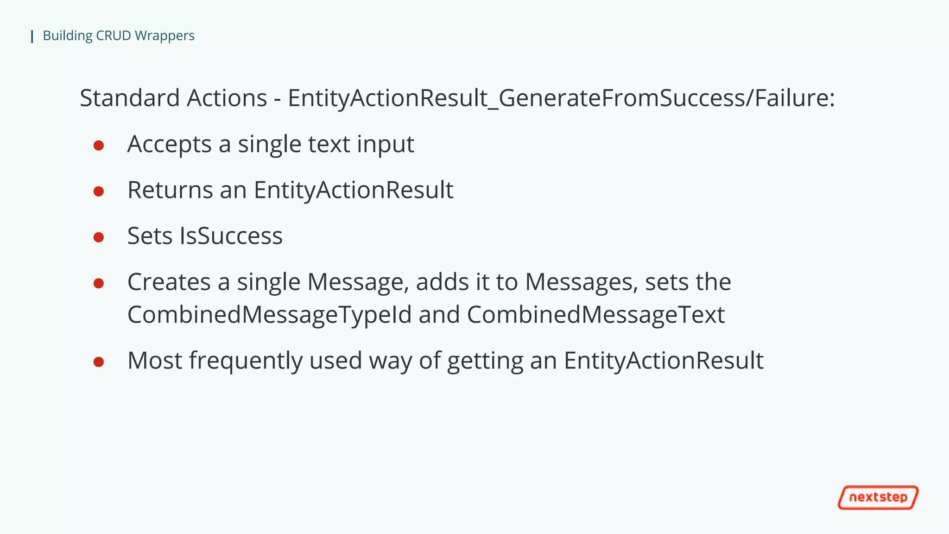
Task: Click the nextstep logo
Action: [878, 497]
